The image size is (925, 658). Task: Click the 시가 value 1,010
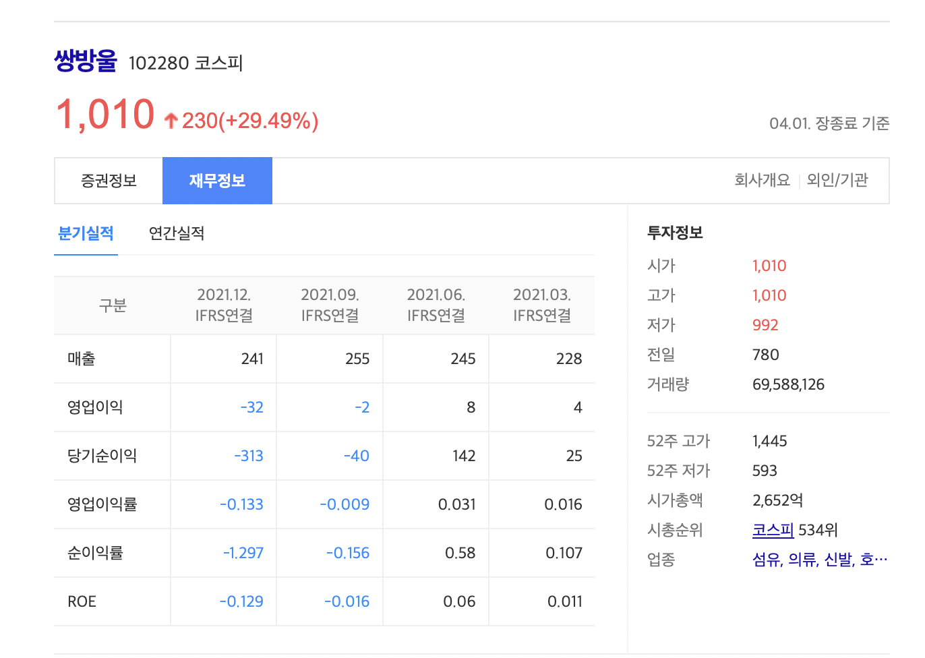tap(769, 266)
